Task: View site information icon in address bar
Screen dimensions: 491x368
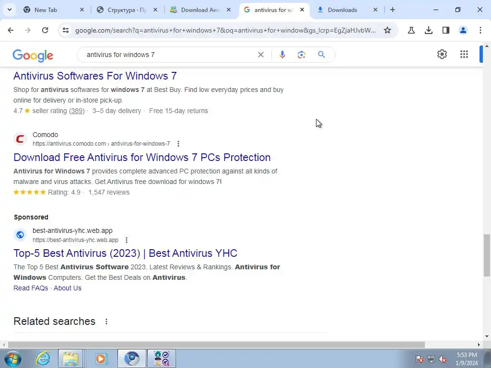Action: 66,30
